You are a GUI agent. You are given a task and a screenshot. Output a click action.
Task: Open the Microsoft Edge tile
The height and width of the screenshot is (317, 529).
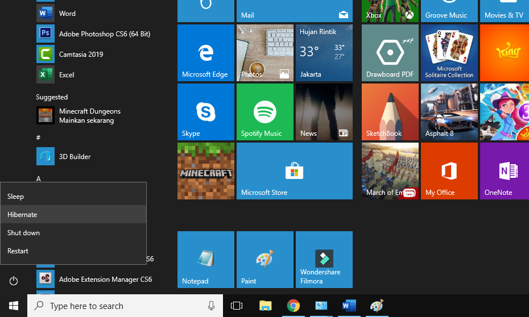(x=206, y=53)
